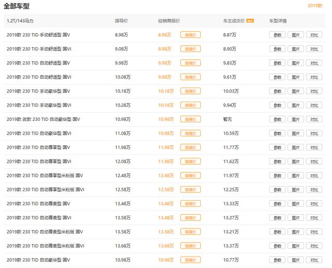Click the 10.77万 owner deal price

pyautogui.click(x=231, y=260)
